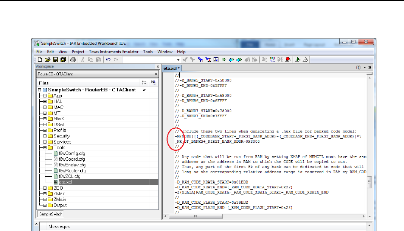
Task: Expand the MAC folder node
Action: 45,107
